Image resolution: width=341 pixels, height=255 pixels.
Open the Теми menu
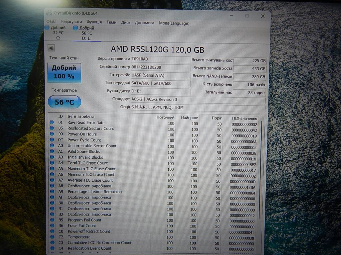click(x=111, y=22)
